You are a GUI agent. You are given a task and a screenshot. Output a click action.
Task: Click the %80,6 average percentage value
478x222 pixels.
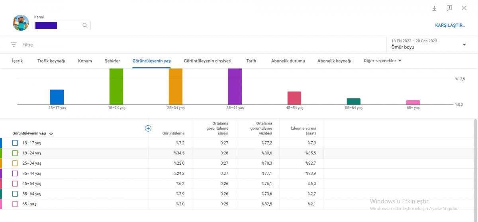point(267,153)
